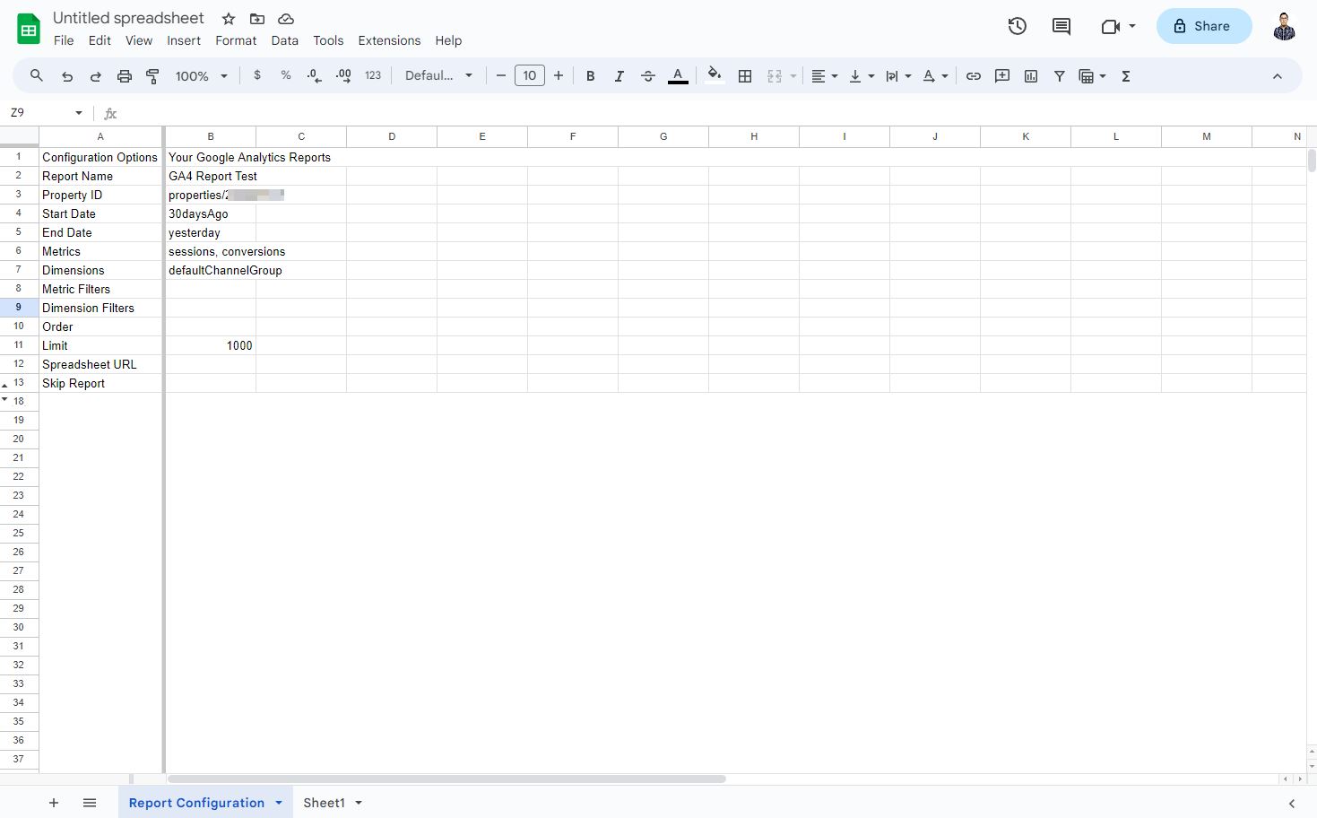
Task: Insert a comment
Action: click(1002, 76)
